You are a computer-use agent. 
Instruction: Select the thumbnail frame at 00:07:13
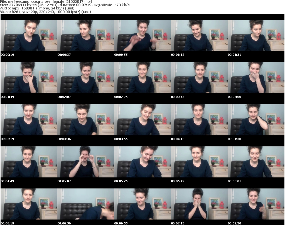199,204
